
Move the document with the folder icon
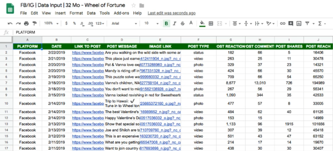point(142,5)
